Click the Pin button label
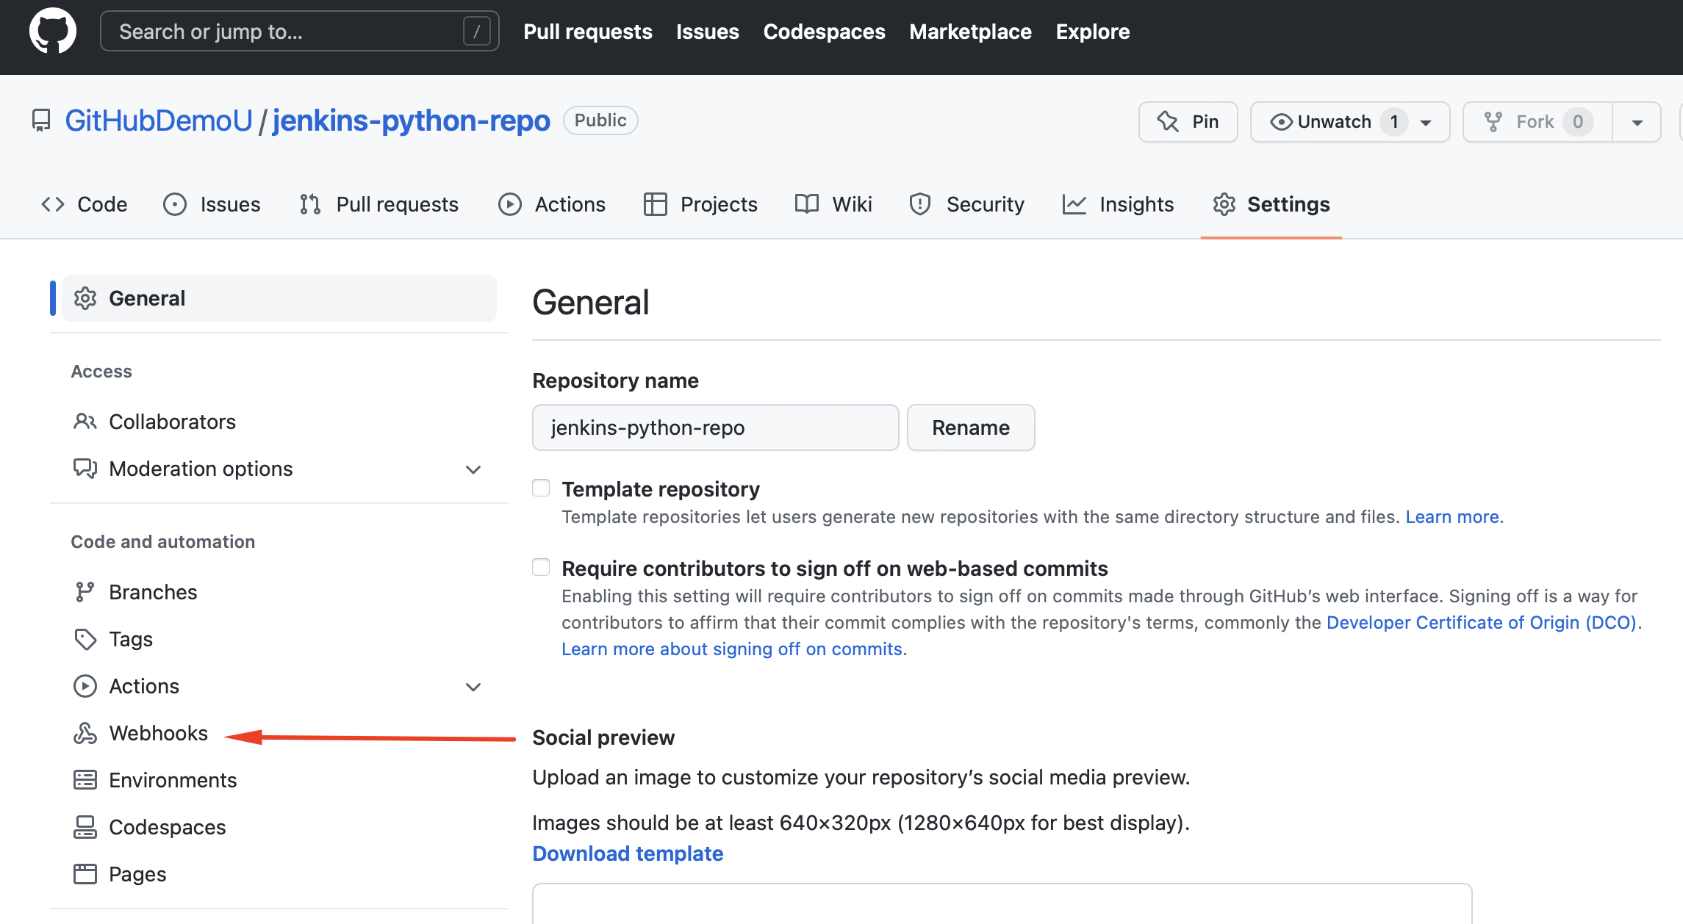 click(1205, 122)
